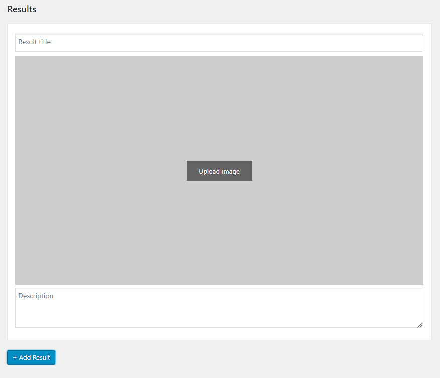Click the word "Upload" on the image button
440x378 pixels.
(x=209, y=171)
